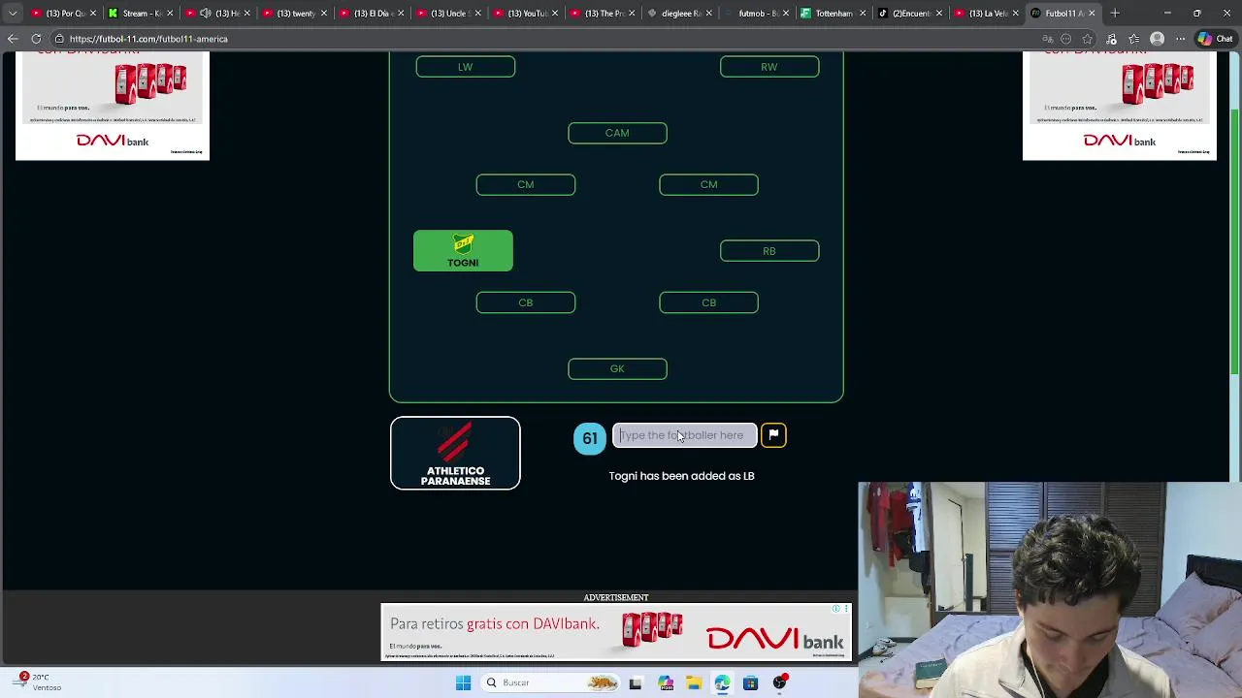This screenshot has width=1242, height=698.
Task: Open Task View in the taskbar
Action: pos(636,682)
